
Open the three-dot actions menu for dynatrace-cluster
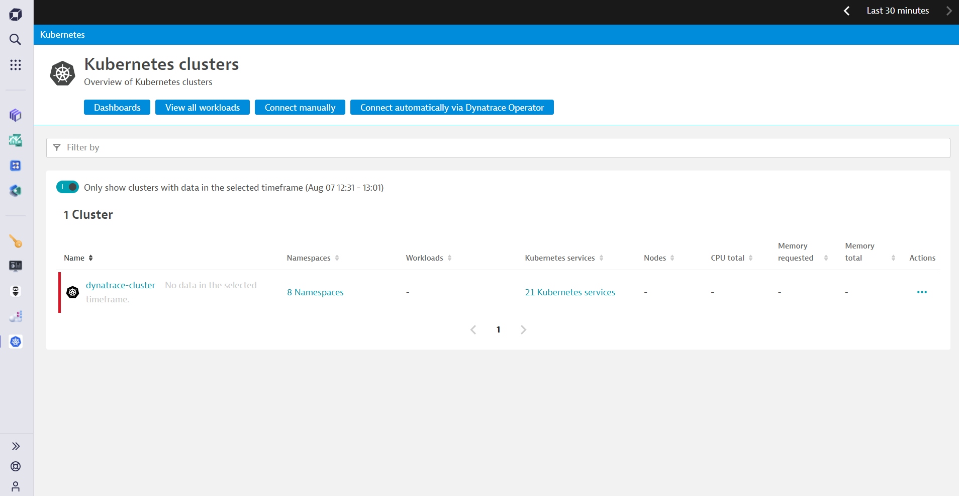[922, 292]
